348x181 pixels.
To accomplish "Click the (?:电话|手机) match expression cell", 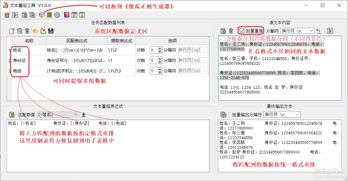I will pyautogui.click(x=77, y=71).
